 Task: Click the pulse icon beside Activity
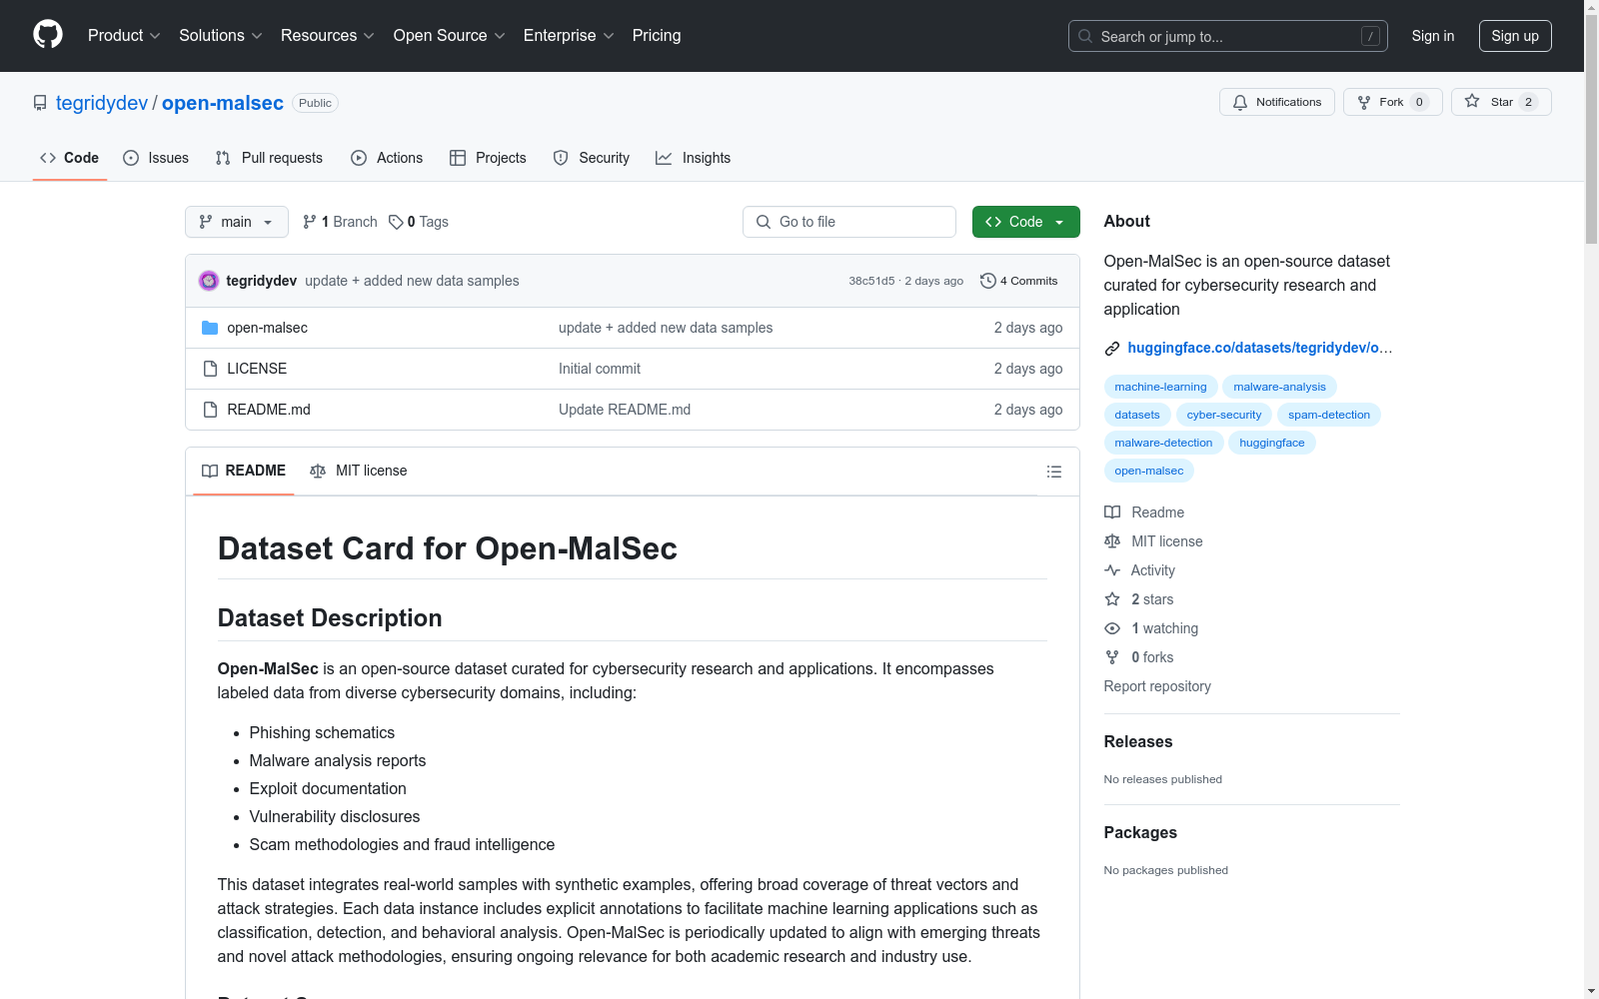pyautogui.click(x=1112, y=570)
